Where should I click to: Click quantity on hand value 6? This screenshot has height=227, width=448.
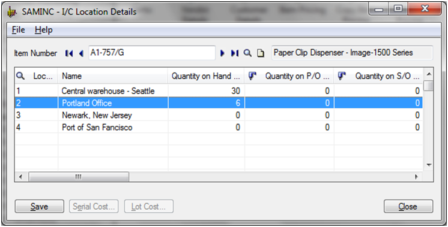pos(238,103)
